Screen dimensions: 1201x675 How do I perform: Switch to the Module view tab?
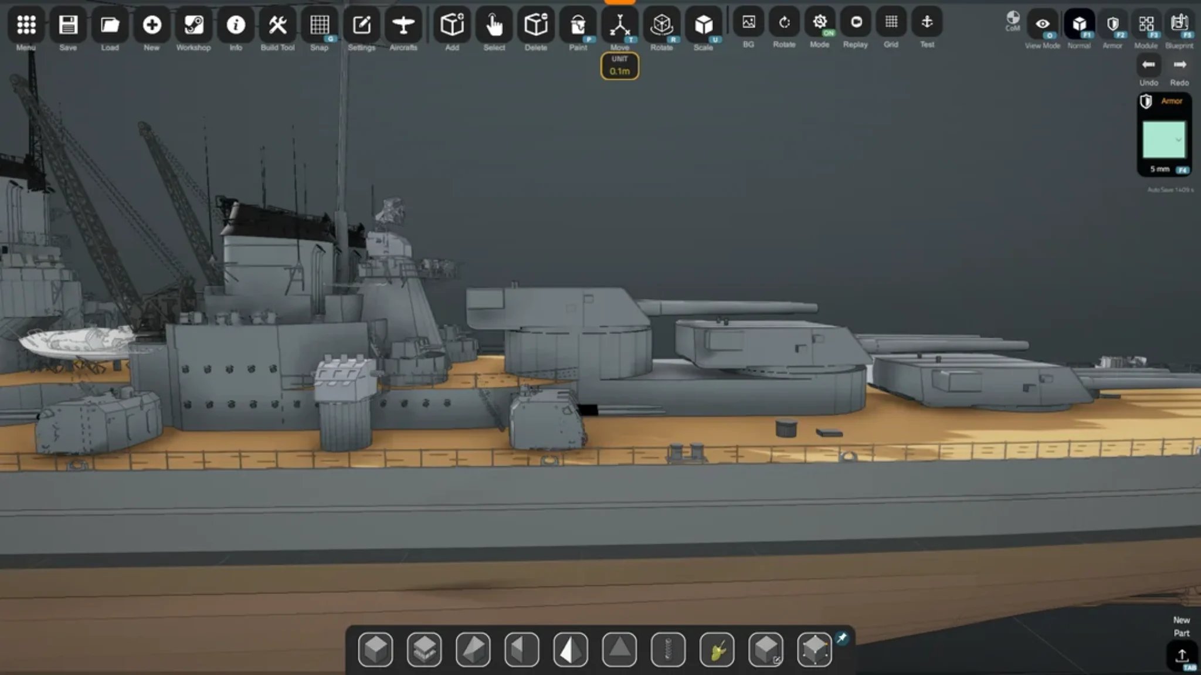pyautogui.click(x=1146, y=25)
